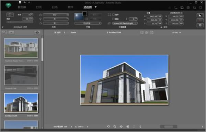Open the first inspector tab
This screenshot has width=206, height=132.
click(x=22, y=7)
